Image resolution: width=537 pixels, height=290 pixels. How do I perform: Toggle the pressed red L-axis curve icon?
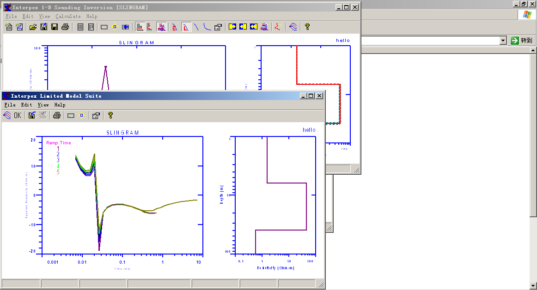click(x=186, y=27)
